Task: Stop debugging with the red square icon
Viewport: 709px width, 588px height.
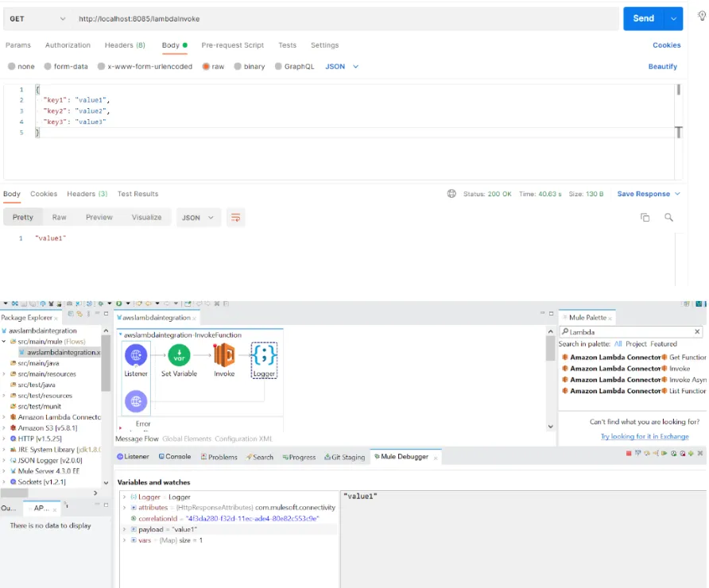Action: 629,453
